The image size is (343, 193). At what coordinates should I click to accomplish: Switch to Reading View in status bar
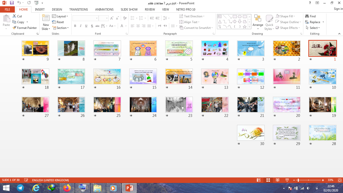tap(277, 180)
